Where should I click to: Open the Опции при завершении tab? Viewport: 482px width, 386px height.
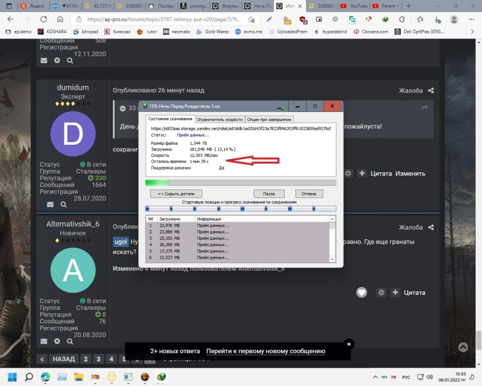[x=269, y=119]
